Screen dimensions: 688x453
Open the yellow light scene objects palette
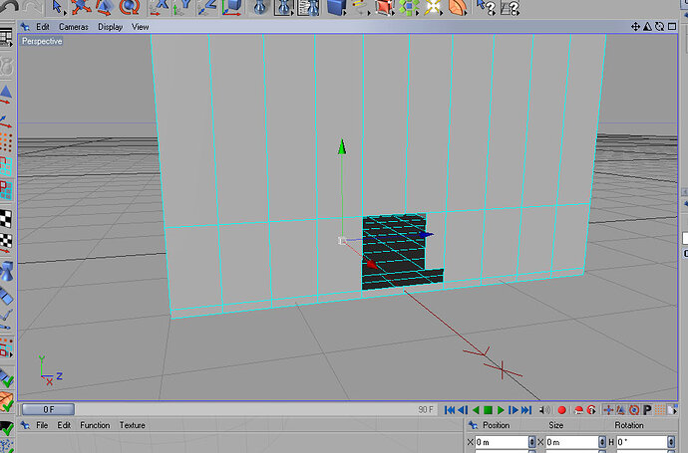pyautogui.click(x=433, y=7)
